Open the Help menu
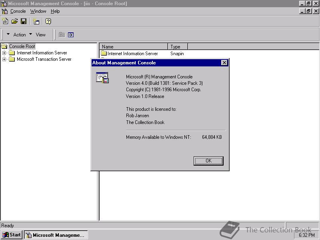320x240 pixels. point(55,11)
